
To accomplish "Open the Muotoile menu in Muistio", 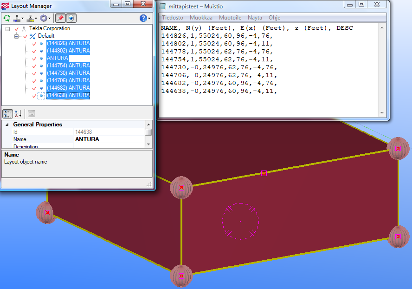I will coord(230,18).
